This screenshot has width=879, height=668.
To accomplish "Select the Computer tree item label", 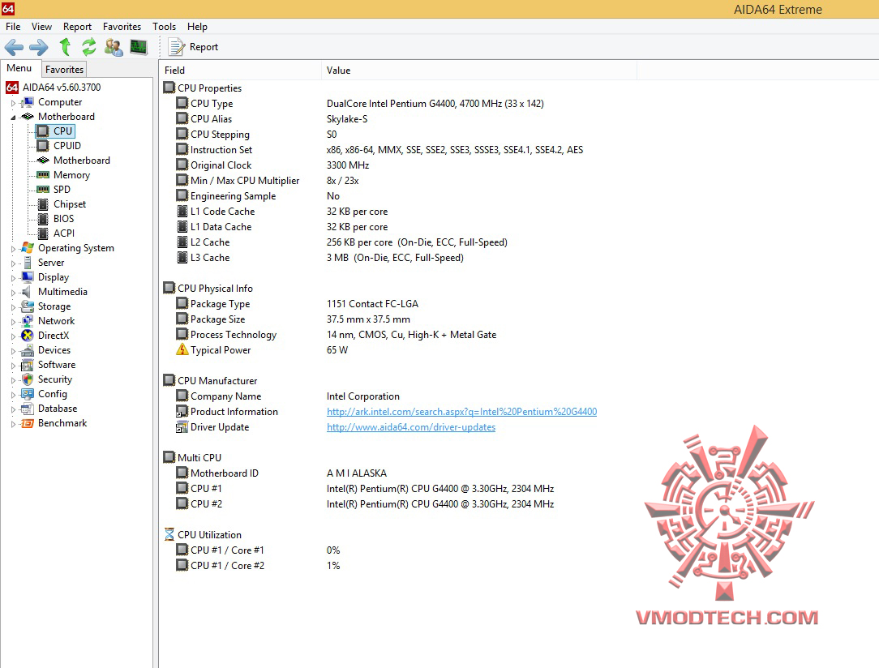I will pos(60,102).
